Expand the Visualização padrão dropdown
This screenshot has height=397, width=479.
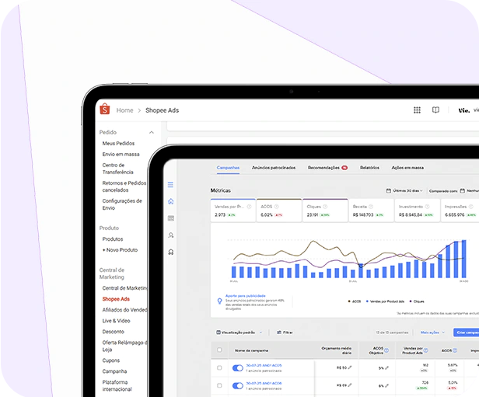239,332
